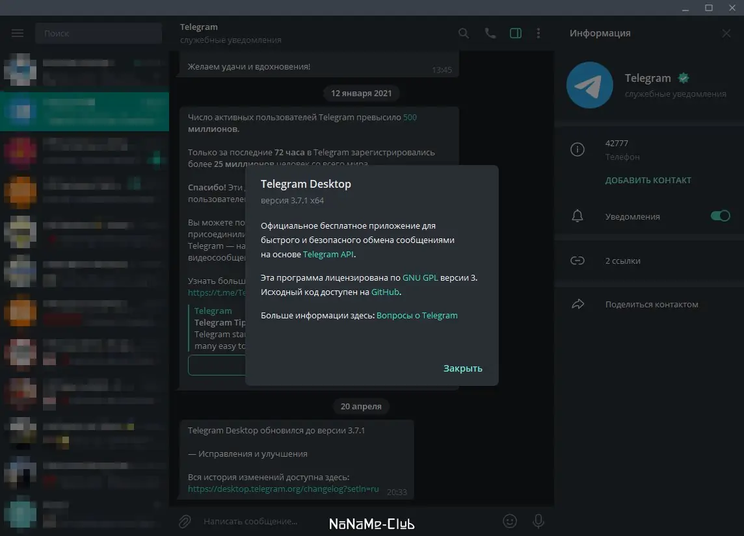The width and height of the screenshot is (744, 536).
Task: Open the Вопросы о Telegram link
Action: coord(417,315)
